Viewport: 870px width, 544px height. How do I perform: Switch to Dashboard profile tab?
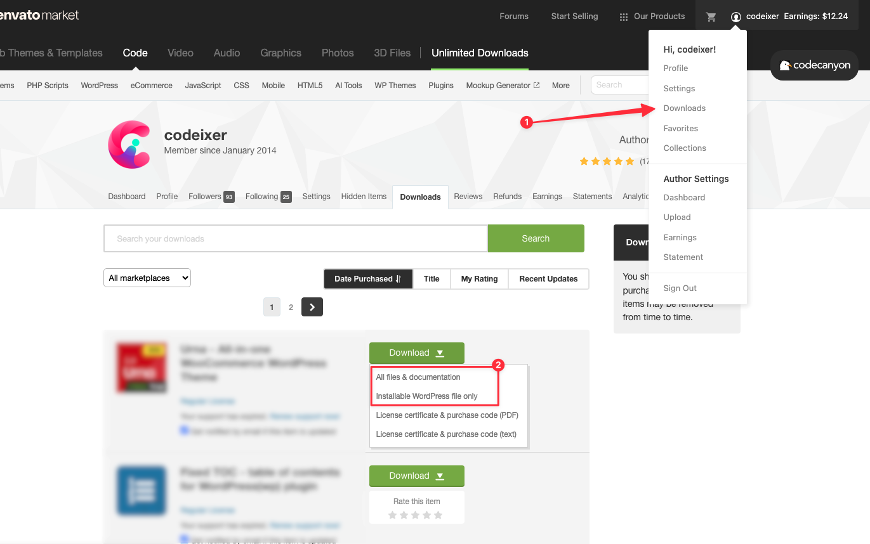point(127,197)
